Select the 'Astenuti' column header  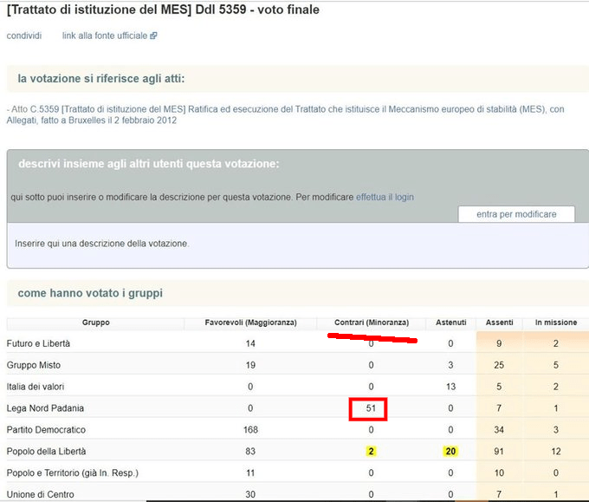click(x=450, y=323)
